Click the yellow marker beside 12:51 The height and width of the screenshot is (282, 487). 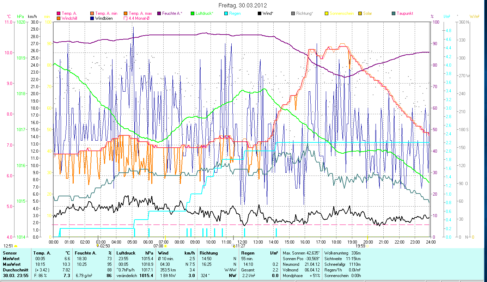click(16, 246)
